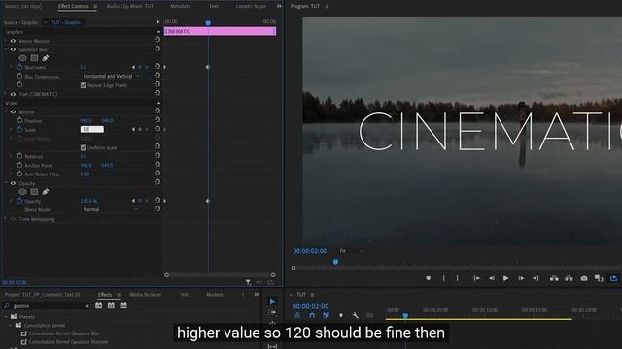622x349 pixels.
Task: Toggle Vector Motion effect visibility
Action: [13, 41]
